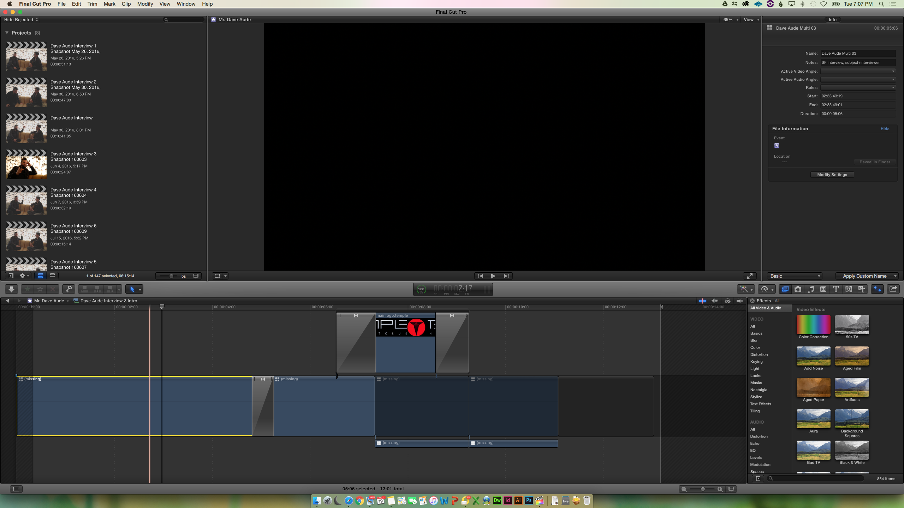Click Hide in File Information
This screenshot has height=508, width=904.
[x=885, y=129]
